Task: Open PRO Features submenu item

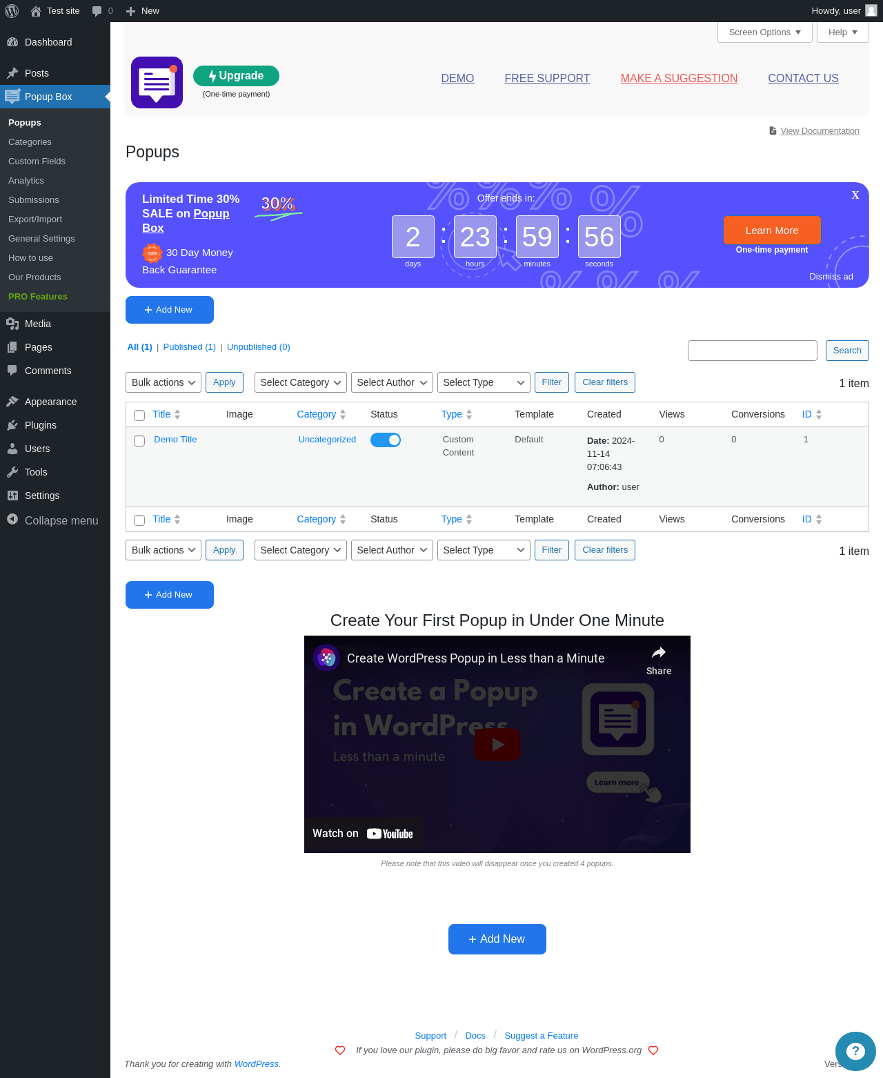Action: [38, 297]
